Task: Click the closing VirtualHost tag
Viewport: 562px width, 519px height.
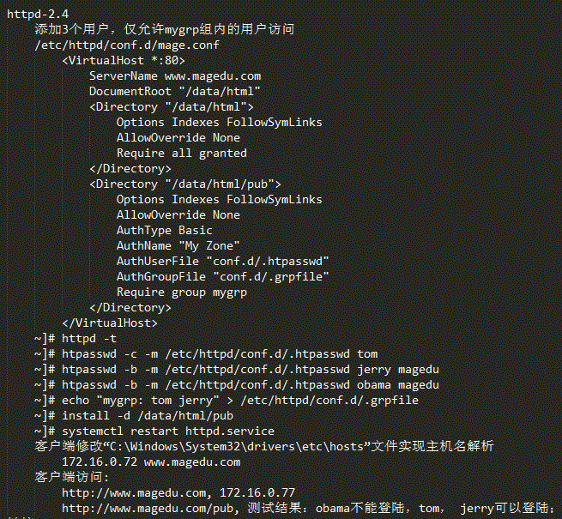Action: pyautogui.click(x=110, y=323)
